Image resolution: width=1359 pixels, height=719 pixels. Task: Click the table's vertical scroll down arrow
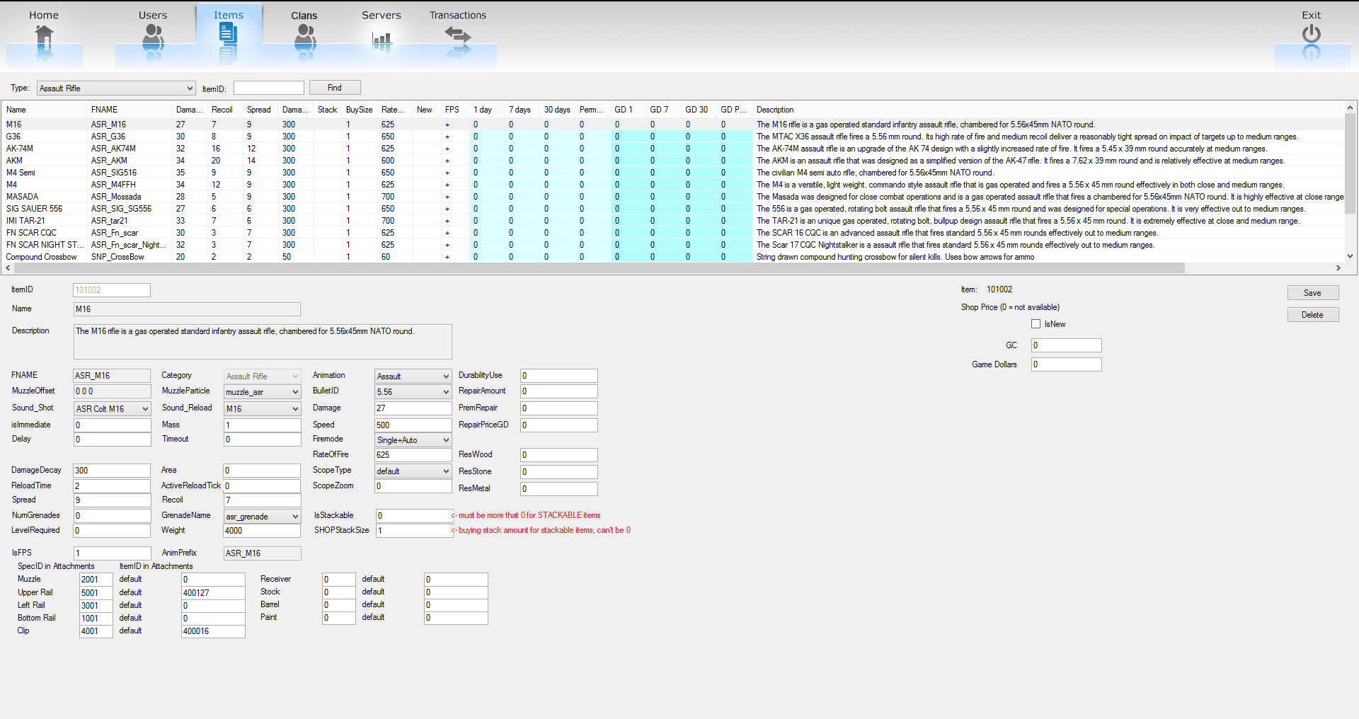coord(1351,256)
